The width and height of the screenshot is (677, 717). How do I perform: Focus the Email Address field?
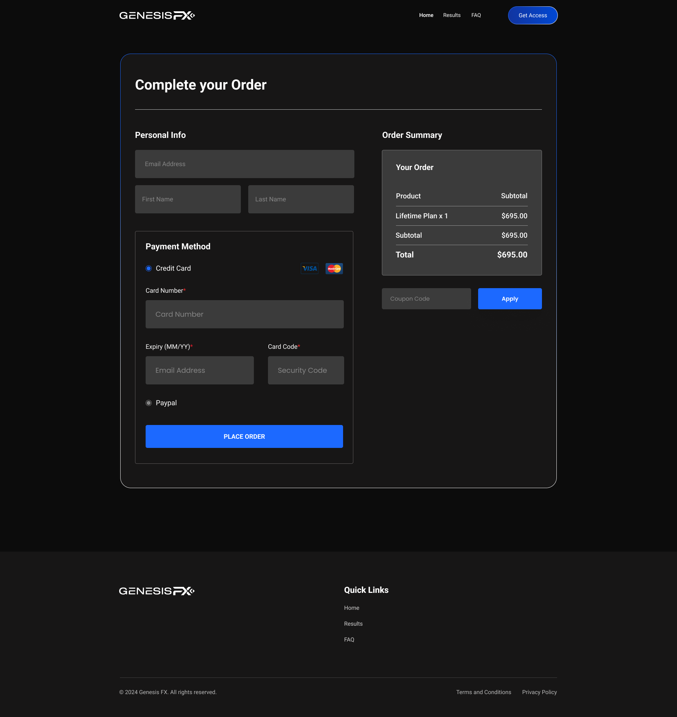(244, 164)
